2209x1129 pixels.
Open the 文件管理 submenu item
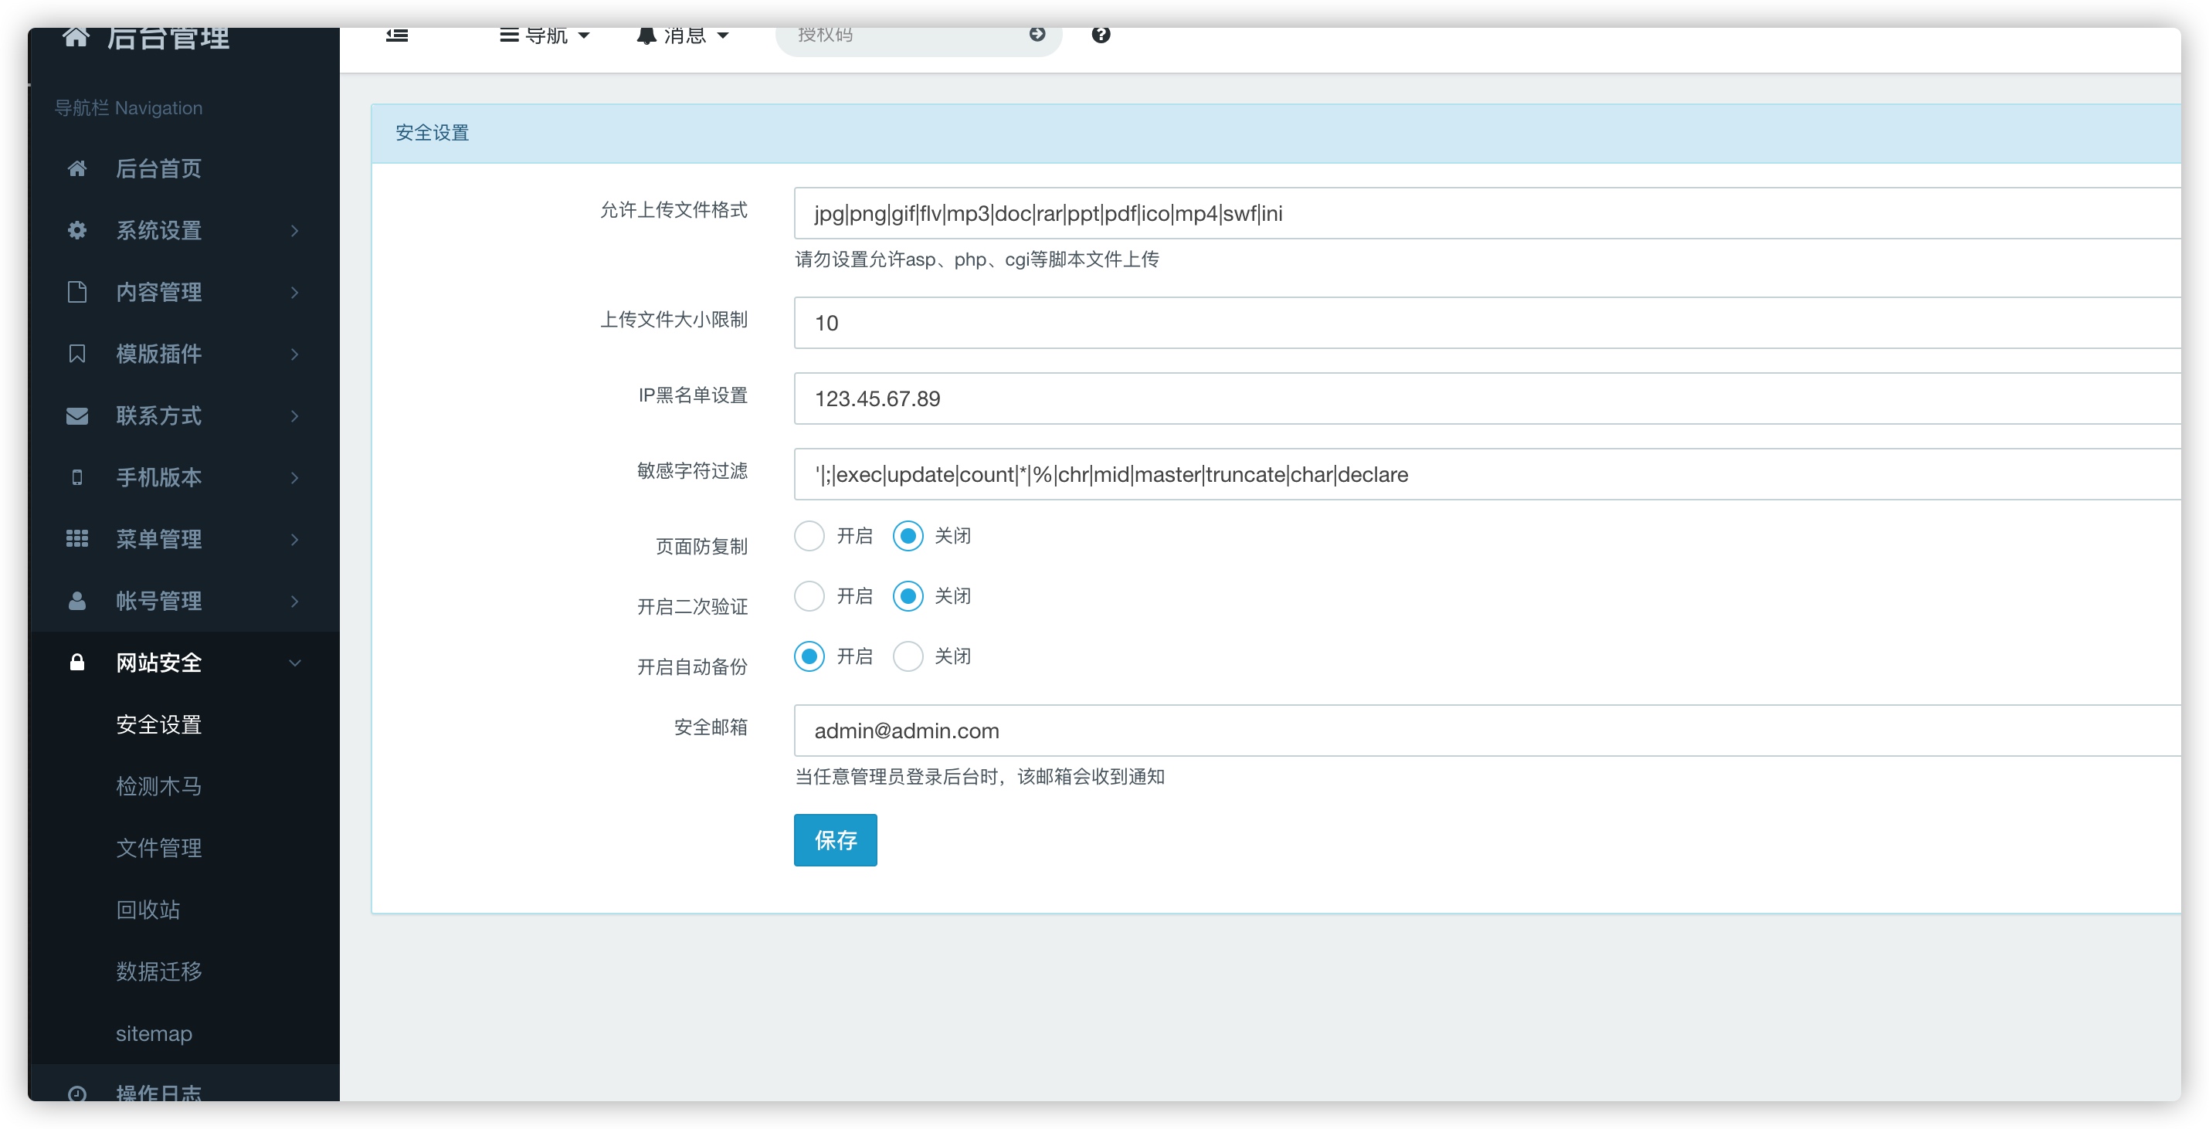[158, 847]
